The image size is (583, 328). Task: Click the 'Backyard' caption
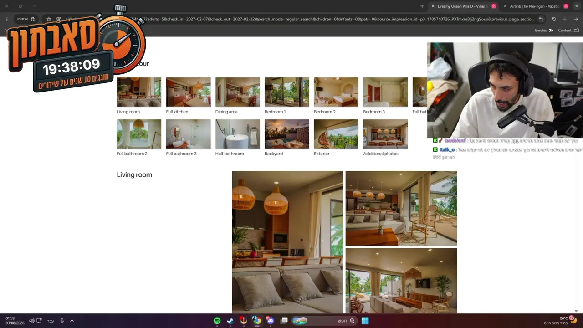(274, 154)
